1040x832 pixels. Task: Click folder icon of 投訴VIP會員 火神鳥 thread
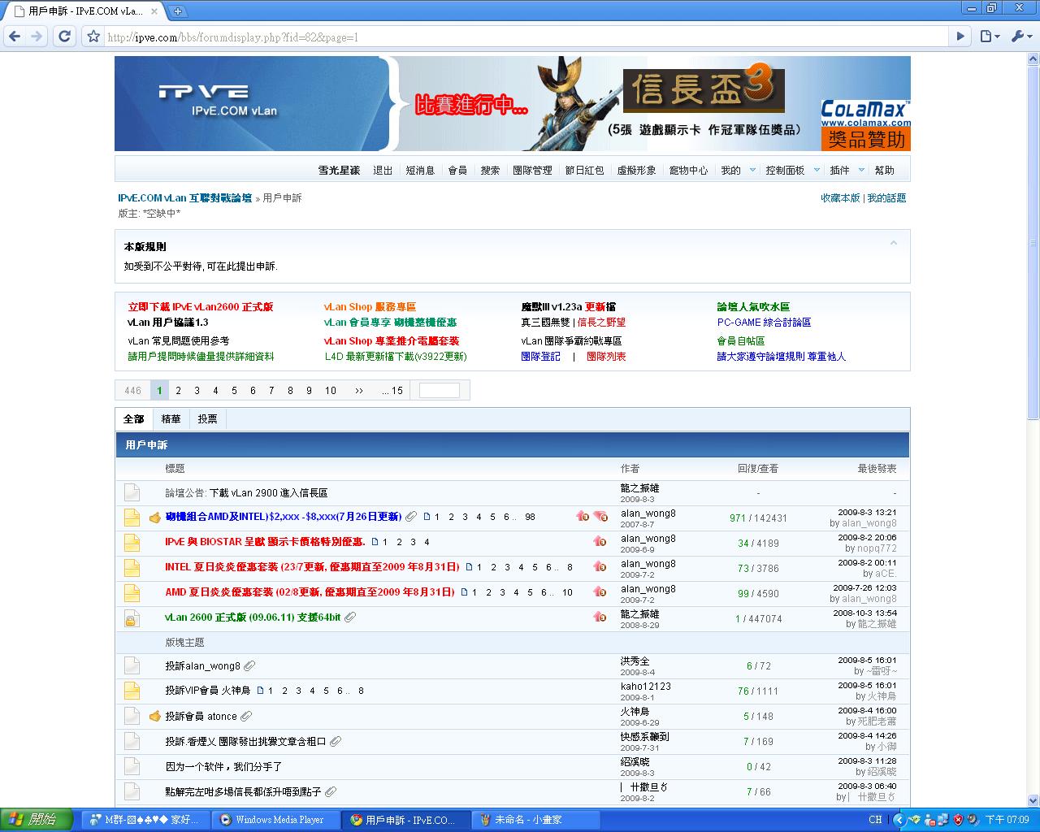(132, 691)
